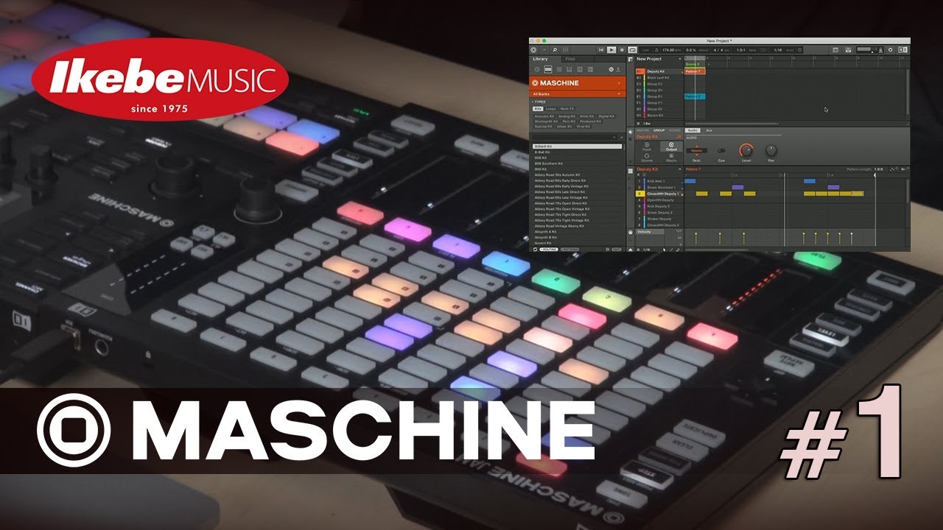Toggle the Cue switch
Screen dimensions: 943x530
[x=721, y=150]
